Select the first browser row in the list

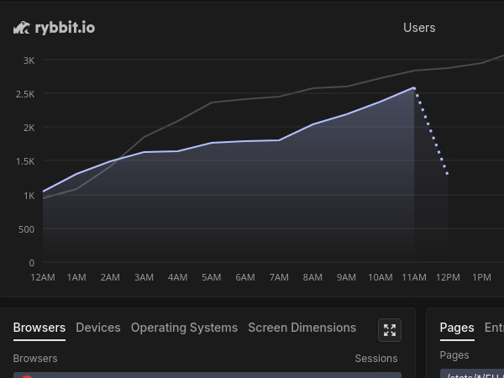[207, 375]
